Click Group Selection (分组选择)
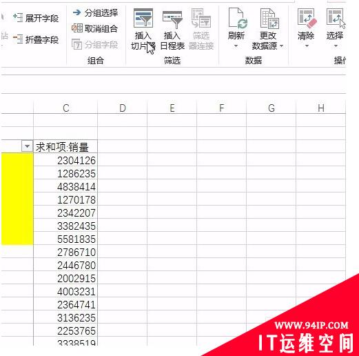359x356 pixels. [x=95, y=12]
